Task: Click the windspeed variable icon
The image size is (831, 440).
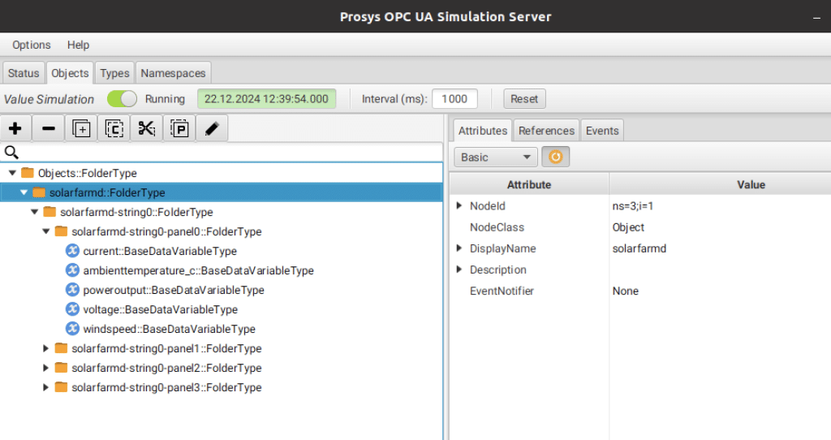Action: click(x=72, y=329)
